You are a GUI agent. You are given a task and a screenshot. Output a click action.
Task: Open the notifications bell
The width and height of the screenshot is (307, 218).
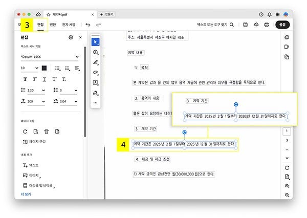tap(270, 14)
